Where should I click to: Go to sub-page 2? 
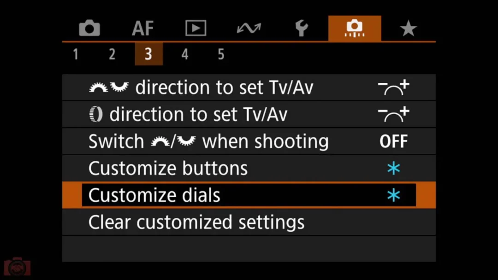pyautogui.click(x=112, y=54)
